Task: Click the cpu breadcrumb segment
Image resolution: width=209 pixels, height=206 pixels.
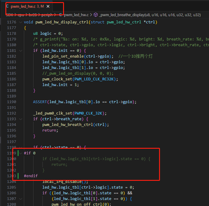Action: pyautogui.click(x=21, y=15)
